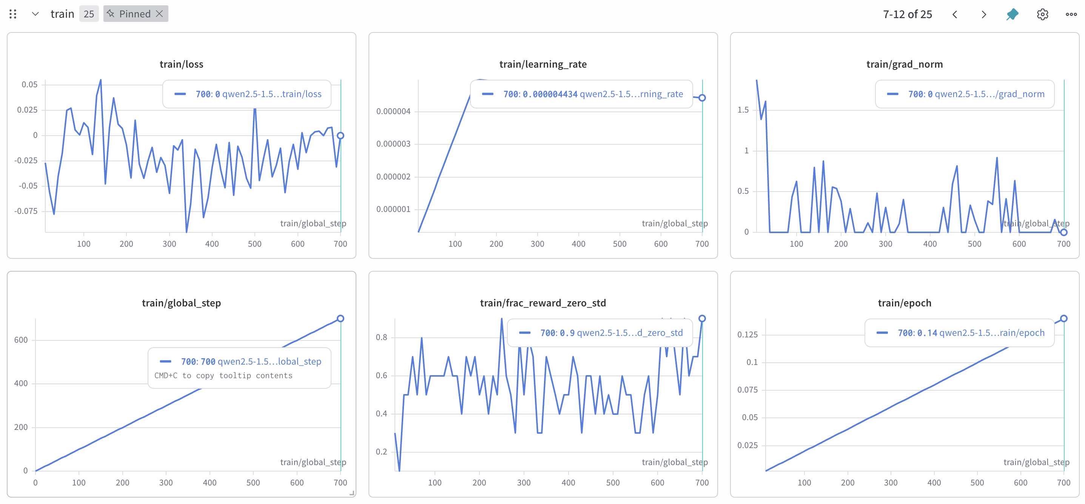
Task: Go to next page of panels
Action: click(984, 14)
